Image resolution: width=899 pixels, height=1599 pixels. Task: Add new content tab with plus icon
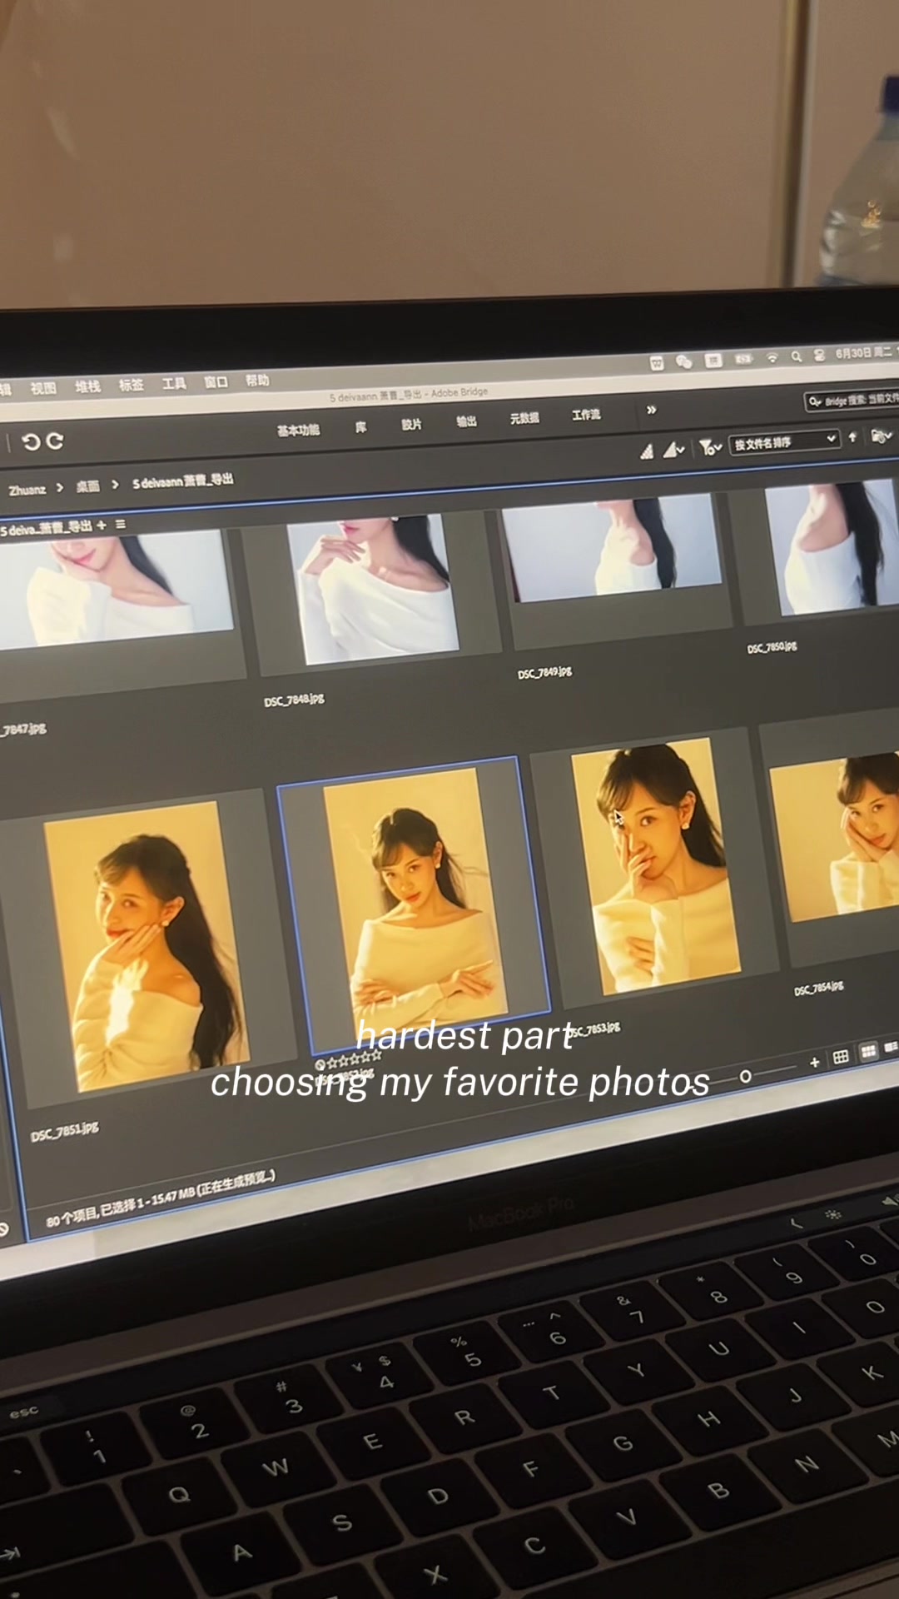tap(102, 525)
